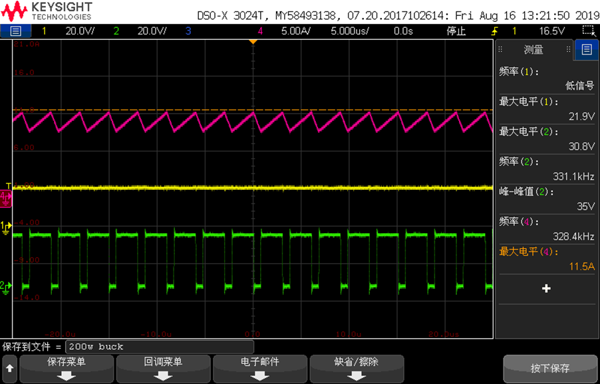Open the 缺省/擦除 softkey menu
Image resolution: width=600 pixels, height=384 pixels.
tap(357, 369)
